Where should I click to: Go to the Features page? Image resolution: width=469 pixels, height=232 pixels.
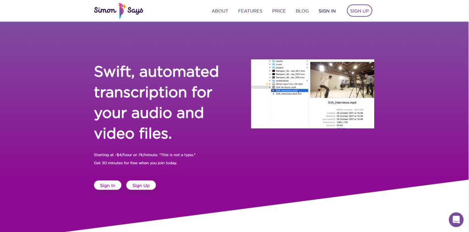250,11
